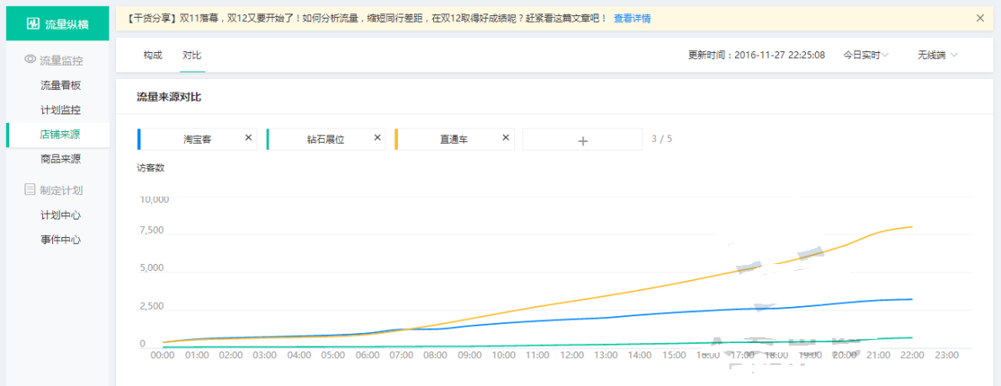Click the 22:00 mark on chart axis
Image resolution: width=1001 pixels, height=386 pixels.
[912, 356]
